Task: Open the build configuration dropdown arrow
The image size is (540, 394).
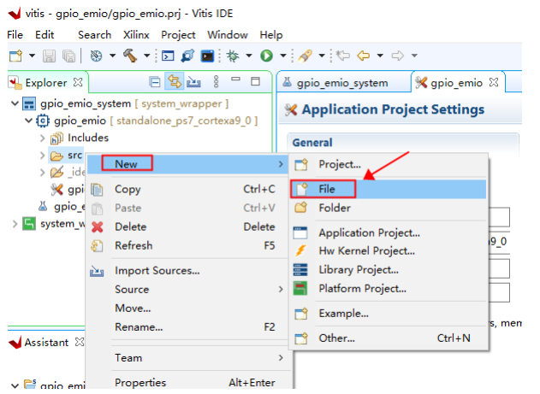Action: coord(113,56)
